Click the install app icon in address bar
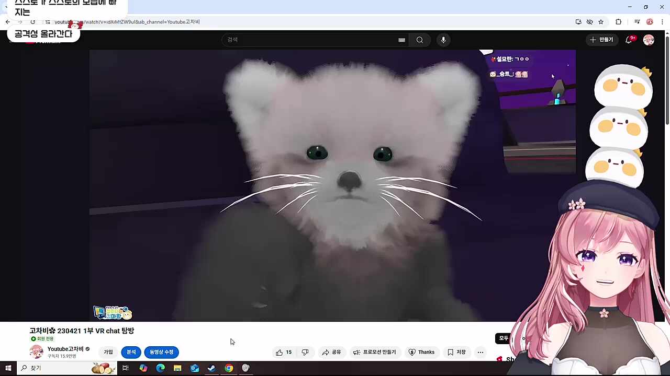The height and width of the screenshot is (376, 670). (578, 22)
